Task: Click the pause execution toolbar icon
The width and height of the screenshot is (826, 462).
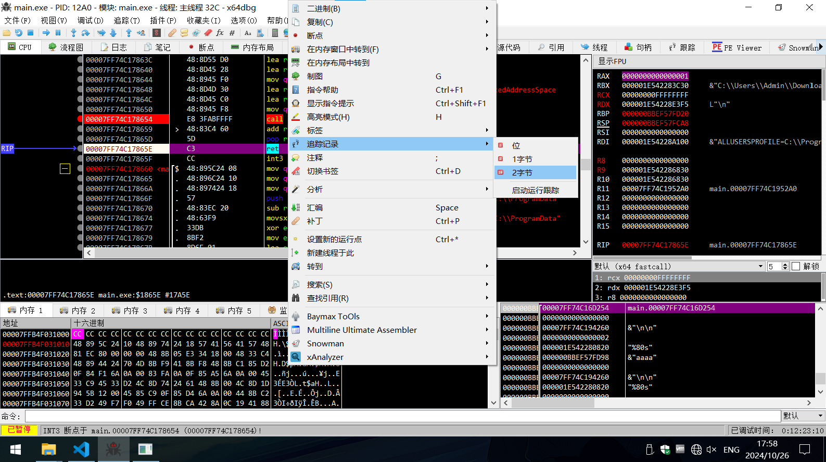Action: tap(58, 33)
